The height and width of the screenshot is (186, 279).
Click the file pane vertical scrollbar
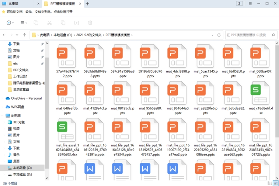tap(277, 91)
